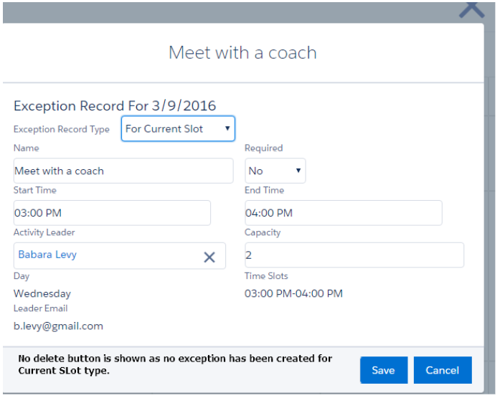Click the Capacity field containing 2

point(354,255)
